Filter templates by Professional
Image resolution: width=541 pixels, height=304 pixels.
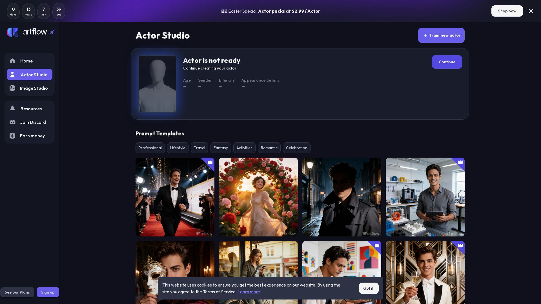point(150,148)
